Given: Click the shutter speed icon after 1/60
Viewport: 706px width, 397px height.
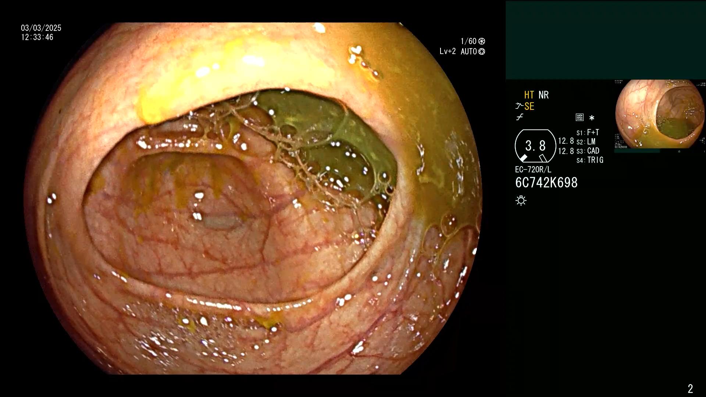Looking at the screenshot, I should pyautogui.click(x=482, y=41).
